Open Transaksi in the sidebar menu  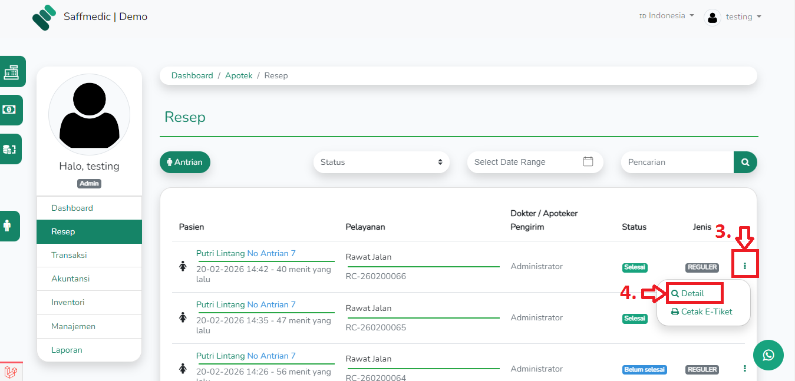tap(69, 255)
